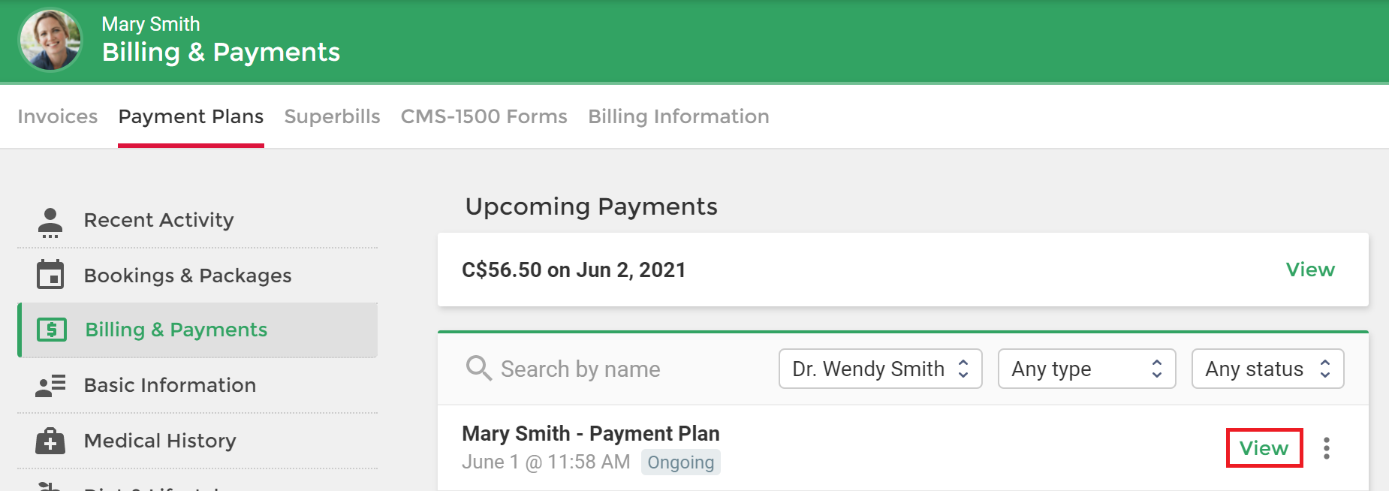Open the Billing Information tab
1389x491 pixels.
tap(679, 116)
